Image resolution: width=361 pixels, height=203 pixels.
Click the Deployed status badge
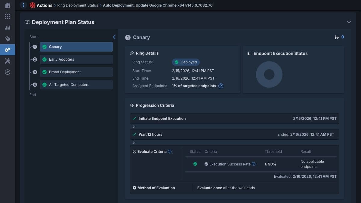[186, 62]
